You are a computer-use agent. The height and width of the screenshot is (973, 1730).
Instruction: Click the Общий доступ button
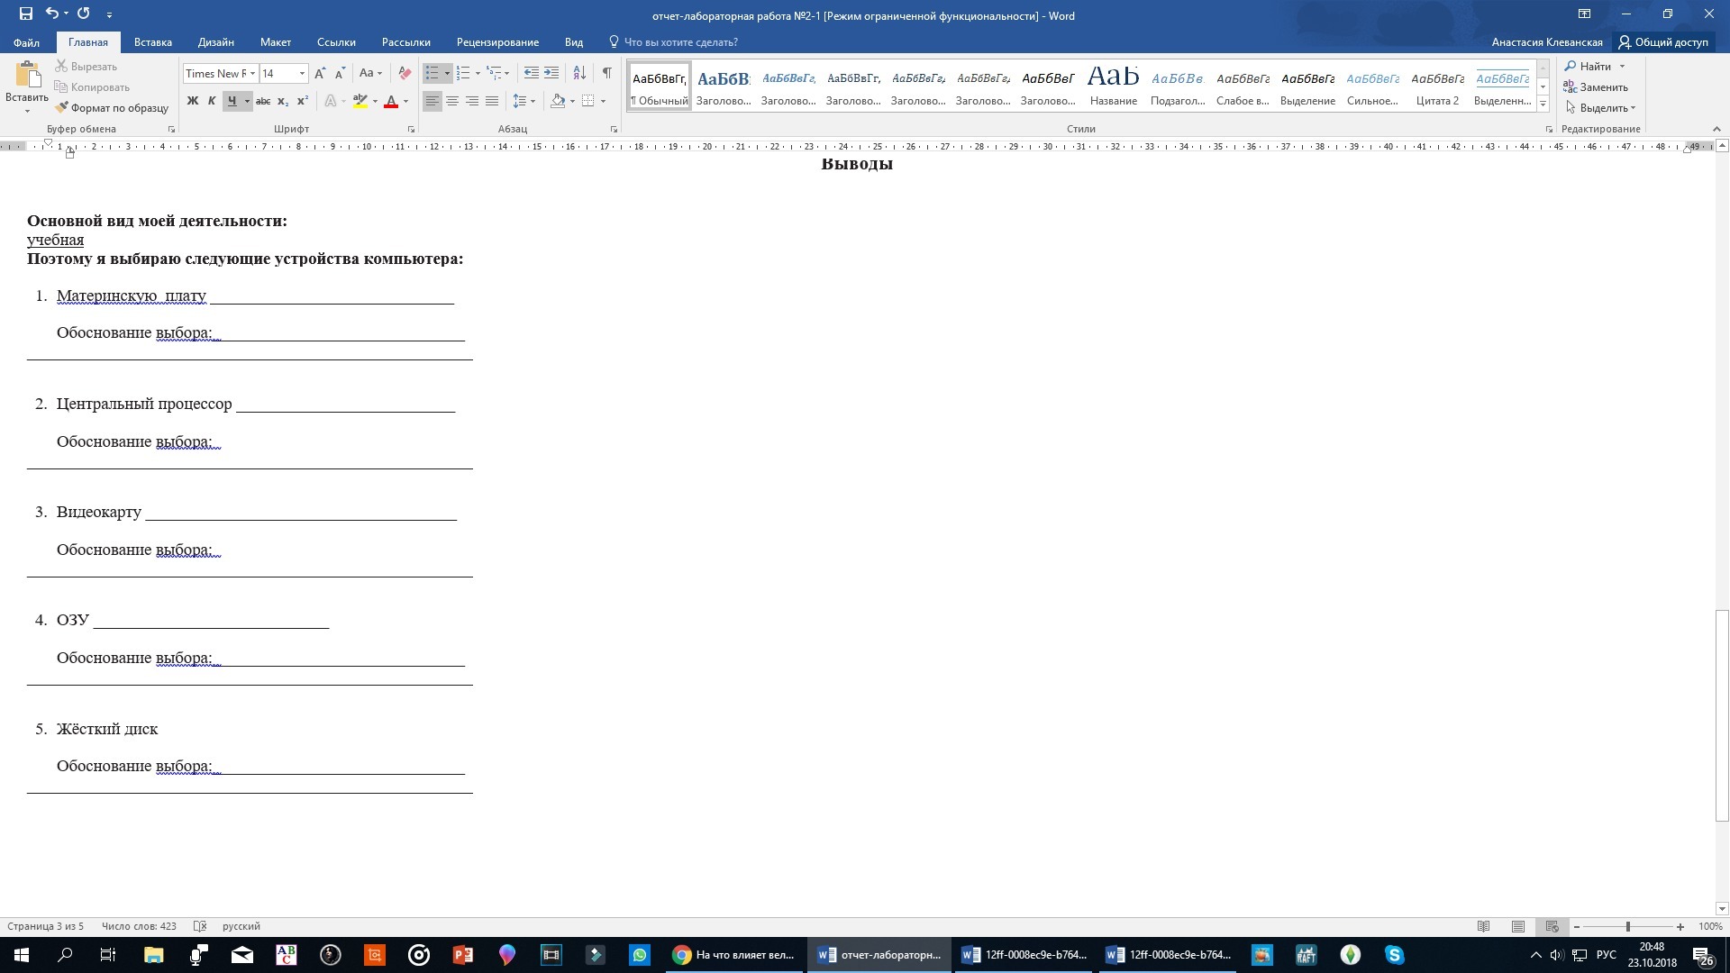click(x=1663, y=42)
